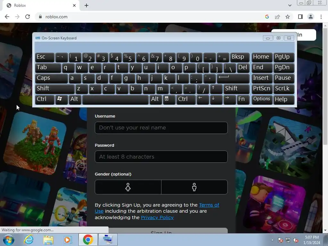Open Windows Explorer from taskbar
328x246 pixels.
click(x=48, y=240)
